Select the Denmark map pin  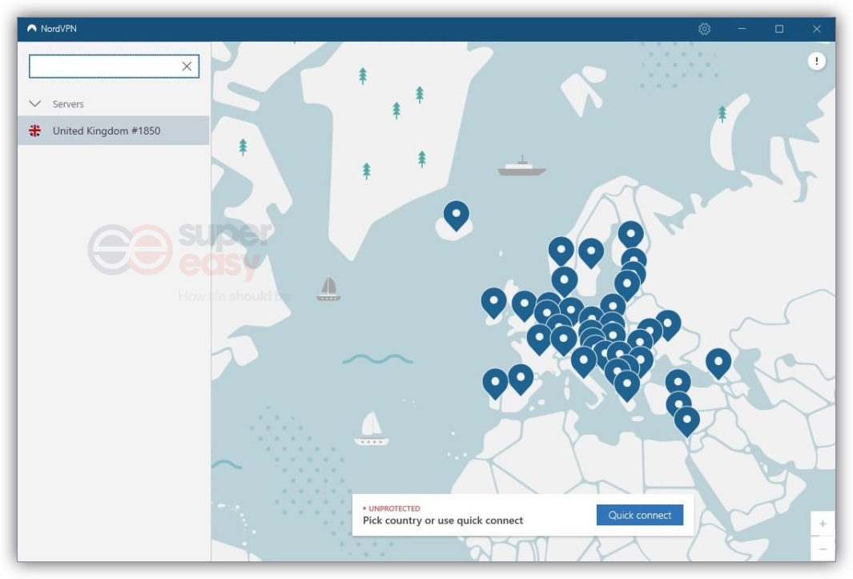tap(564, 282)
